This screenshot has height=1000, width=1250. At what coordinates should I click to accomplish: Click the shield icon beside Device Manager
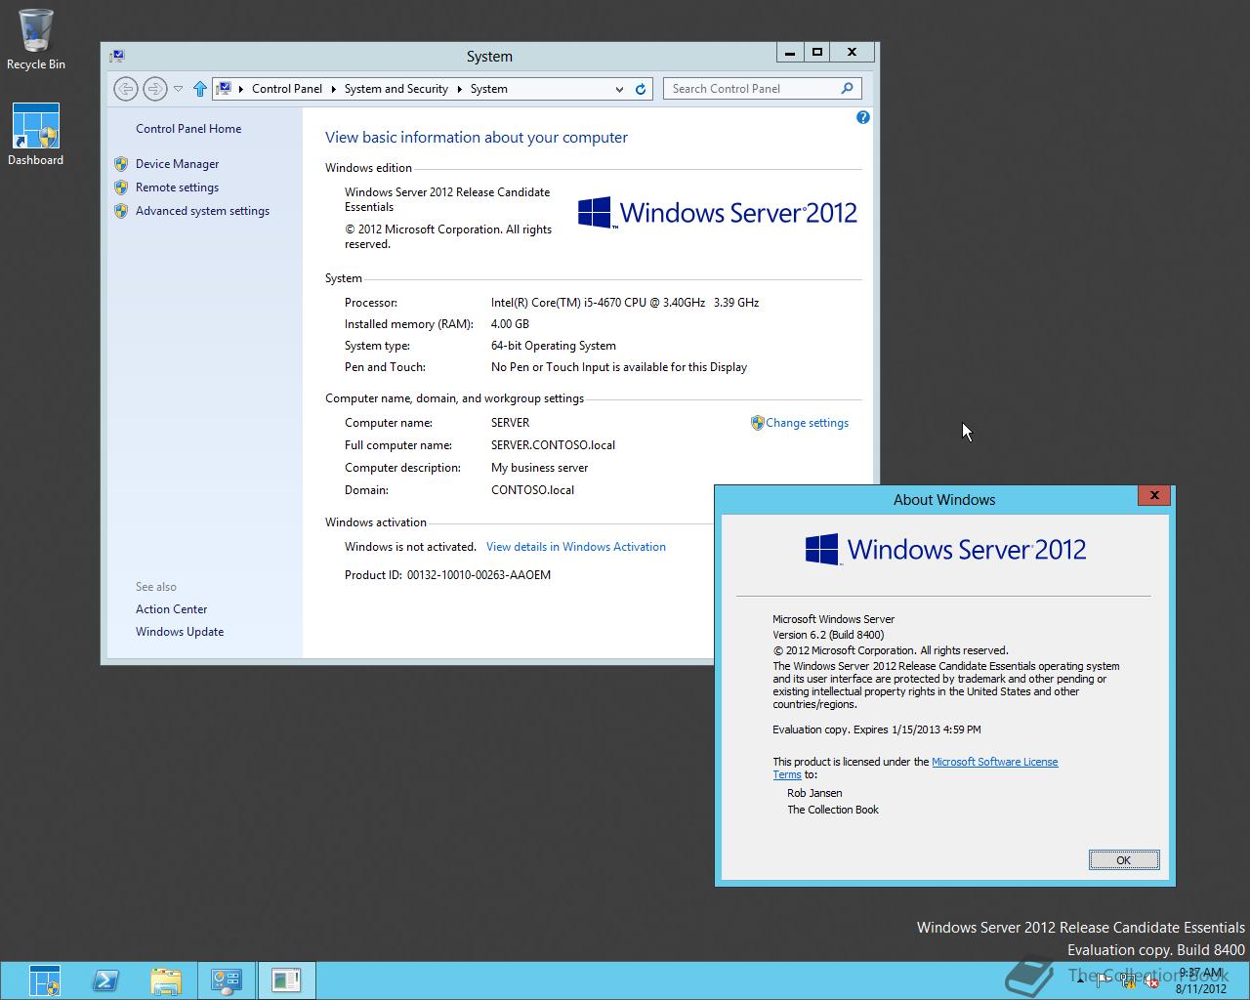click(x=121, y=164)
